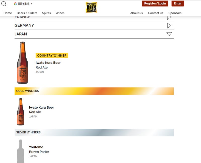
Task: Click the gold winner Red Ale bottle thumbnail
Action: coord(21,112)
